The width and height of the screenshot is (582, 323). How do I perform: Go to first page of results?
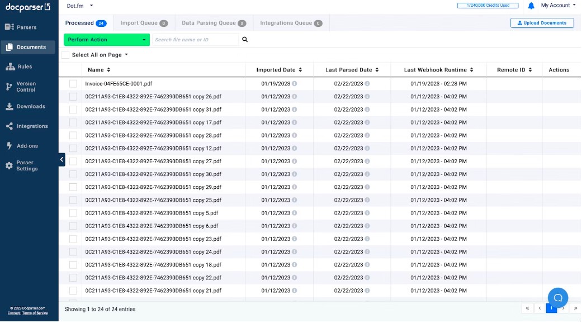coord(527,308)
